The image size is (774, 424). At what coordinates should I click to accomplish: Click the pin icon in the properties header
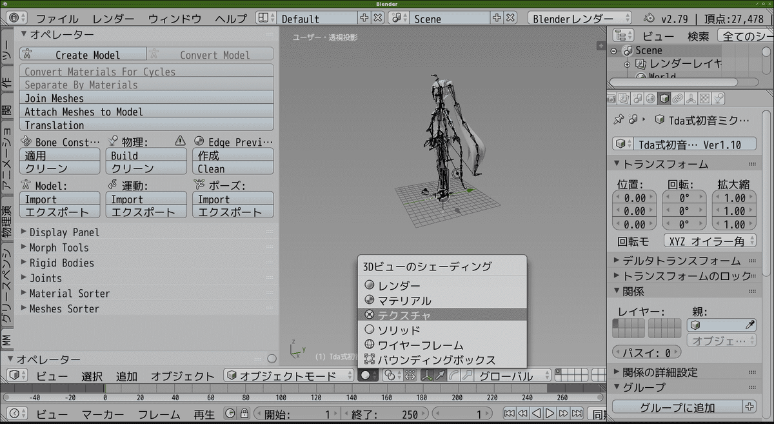(x=619, y=119)
